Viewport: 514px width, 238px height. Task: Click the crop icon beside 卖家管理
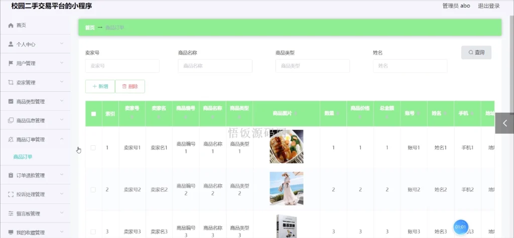pos(11,83)
